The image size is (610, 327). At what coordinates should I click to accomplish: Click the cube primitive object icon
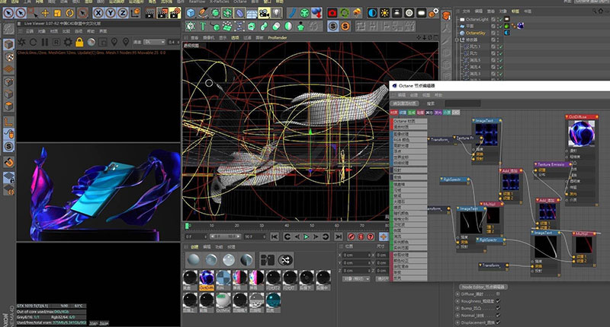click(x=190, y=13)
